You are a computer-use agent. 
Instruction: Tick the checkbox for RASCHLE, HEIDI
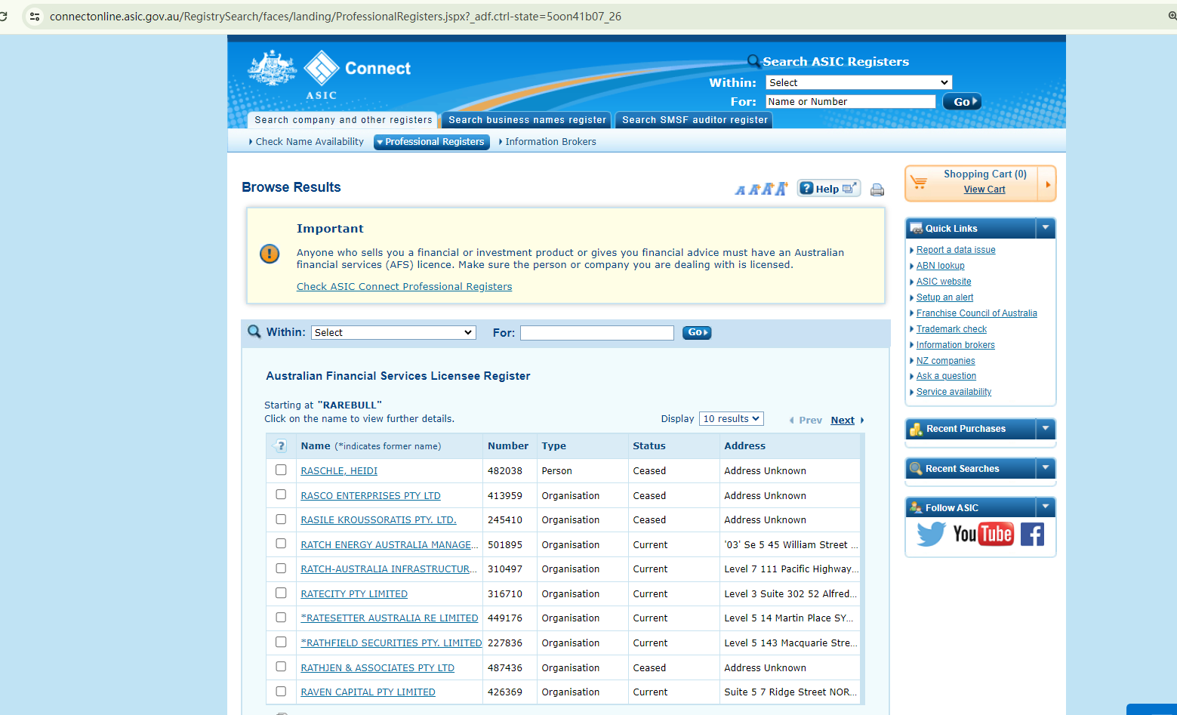pyautogui.click(x=281, y=470)
